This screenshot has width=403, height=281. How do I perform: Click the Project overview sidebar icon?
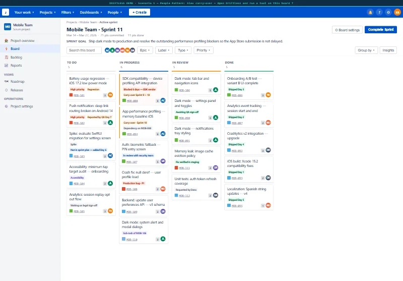[x=6, y=41]
